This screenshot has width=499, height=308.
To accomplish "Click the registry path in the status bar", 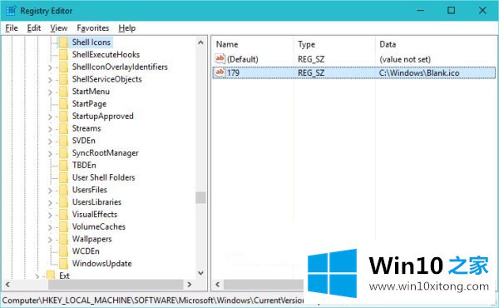I will tap(153, 301).
